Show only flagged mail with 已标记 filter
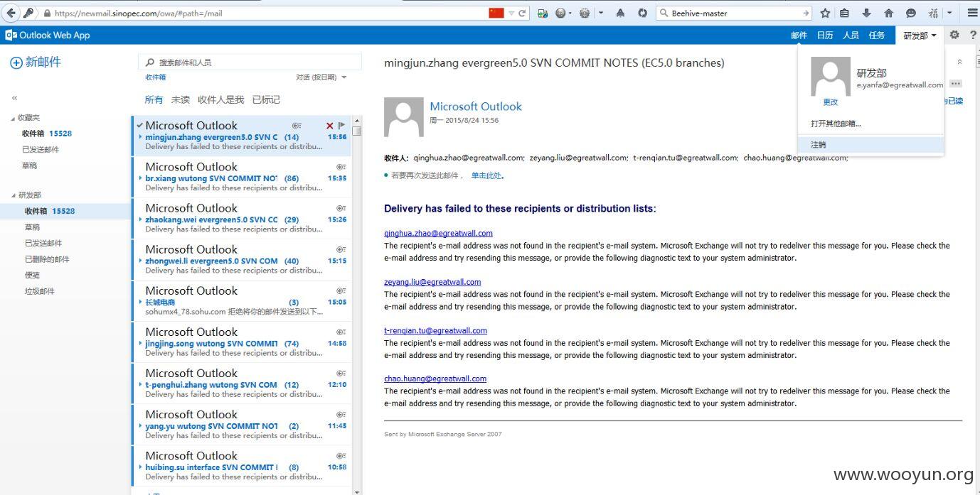The image size is (980, 495). click(x=266, y=99)
